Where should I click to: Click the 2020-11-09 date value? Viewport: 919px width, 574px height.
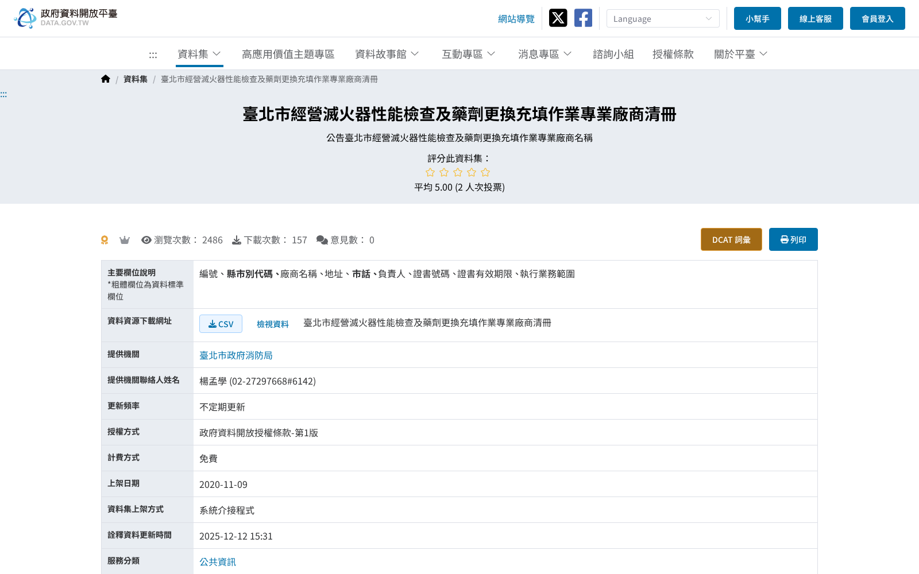point(223,484)
